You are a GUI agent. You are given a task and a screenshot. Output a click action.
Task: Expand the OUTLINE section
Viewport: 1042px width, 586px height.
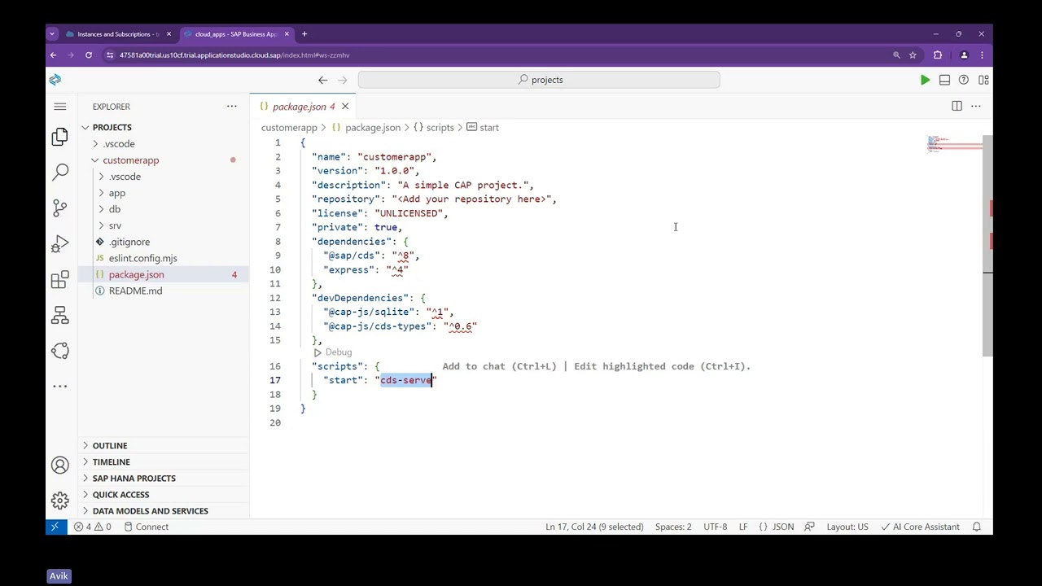110,445
